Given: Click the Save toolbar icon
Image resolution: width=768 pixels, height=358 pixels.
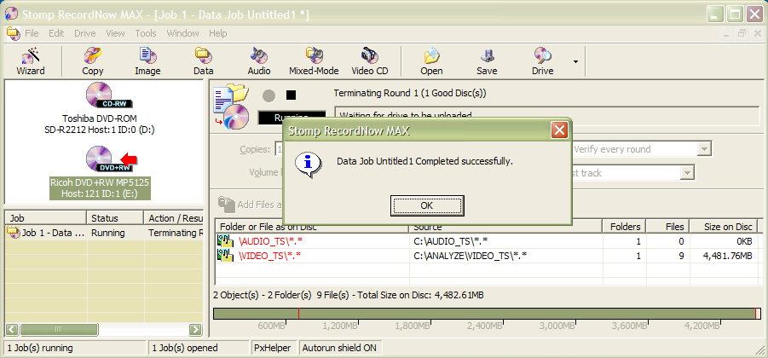Looking at the screenshot, I should 487,61.
